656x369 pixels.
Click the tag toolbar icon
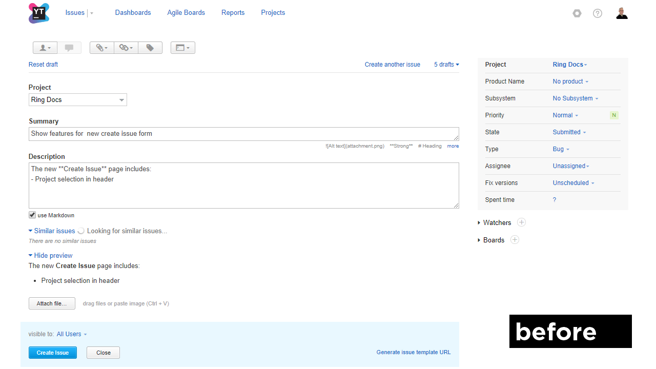tap(150, 48)
